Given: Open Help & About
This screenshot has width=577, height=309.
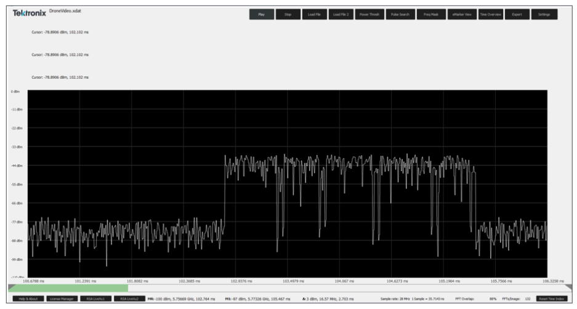Looking at the screenshot, I should click(x=28, y=299).
